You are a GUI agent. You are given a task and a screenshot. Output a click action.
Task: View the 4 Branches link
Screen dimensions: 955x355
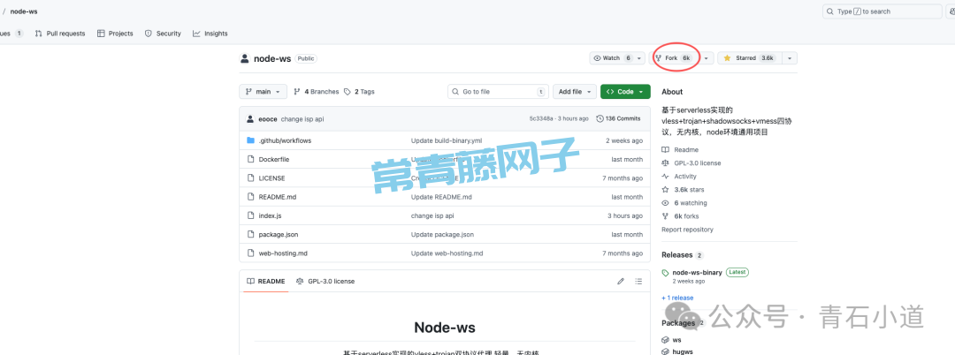point(316,92)
